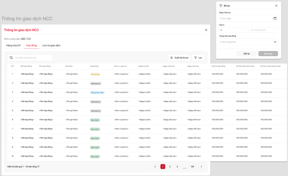Open the Lọc filter button
Viewport: 288px width, 176px height.
click(x=198, y=58)
